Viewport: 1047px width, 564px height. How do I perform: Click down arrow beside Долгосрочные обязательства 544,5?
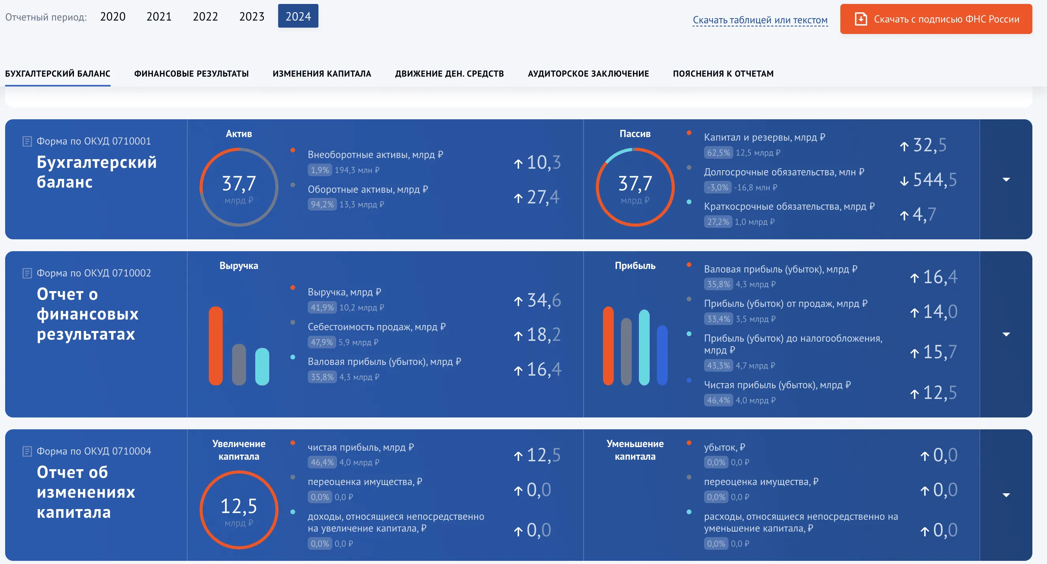tap(904, 181)
